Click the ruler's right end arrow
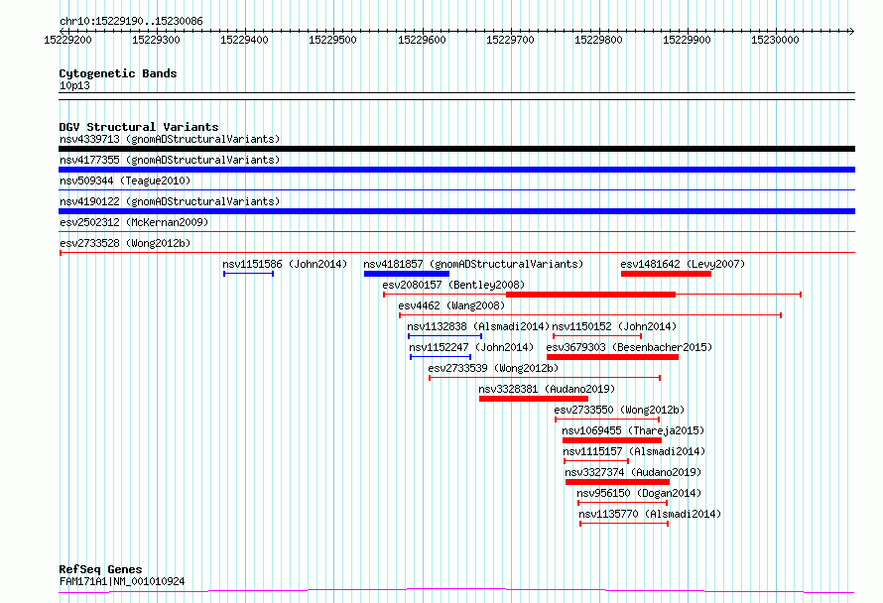The image size is (883, 603). (x=851, y=31)
